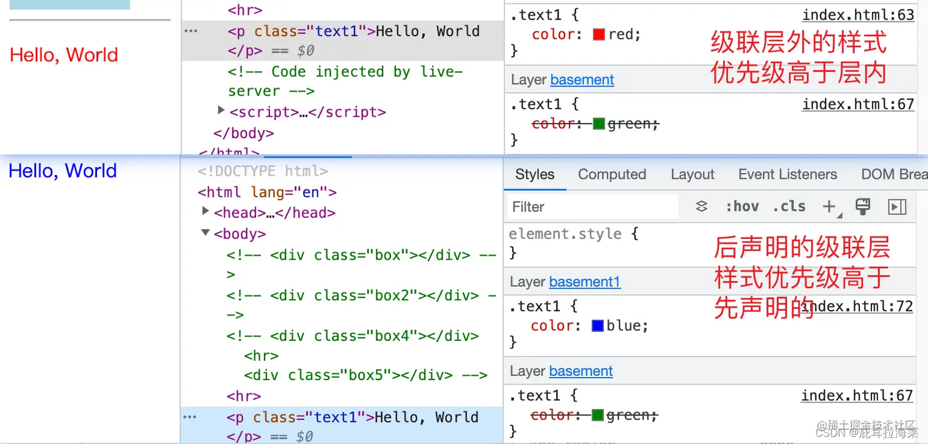Click red Hello, World page text

64,55
